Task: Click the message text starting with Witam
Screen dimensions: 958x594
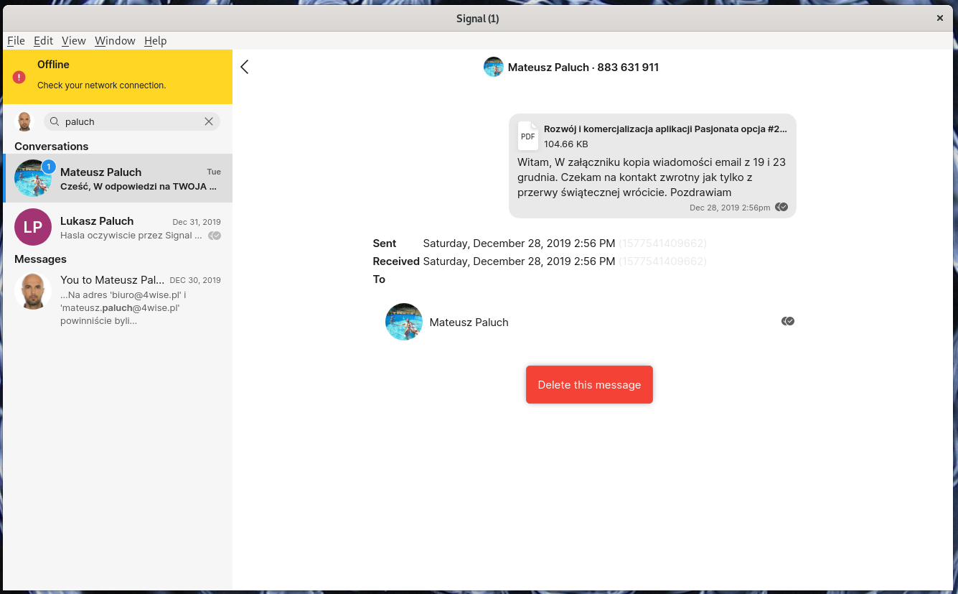Action: click(652, 177)
